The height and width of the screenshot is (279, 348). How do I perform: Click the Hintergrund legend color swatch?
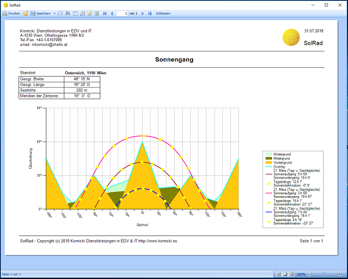(269, 154)
